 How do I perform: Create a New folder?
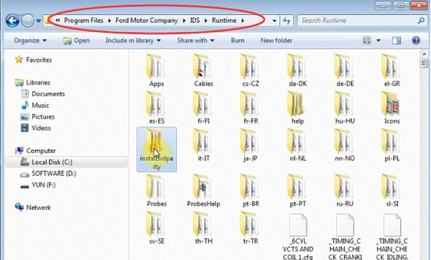click(x=277, y=40)
